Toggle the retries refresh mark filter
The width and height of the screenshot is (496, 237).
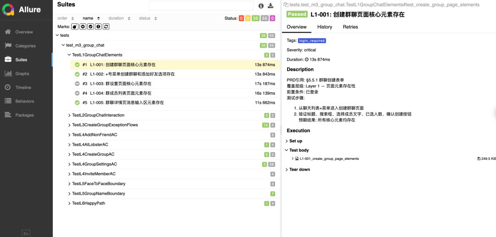pos(106,27)
